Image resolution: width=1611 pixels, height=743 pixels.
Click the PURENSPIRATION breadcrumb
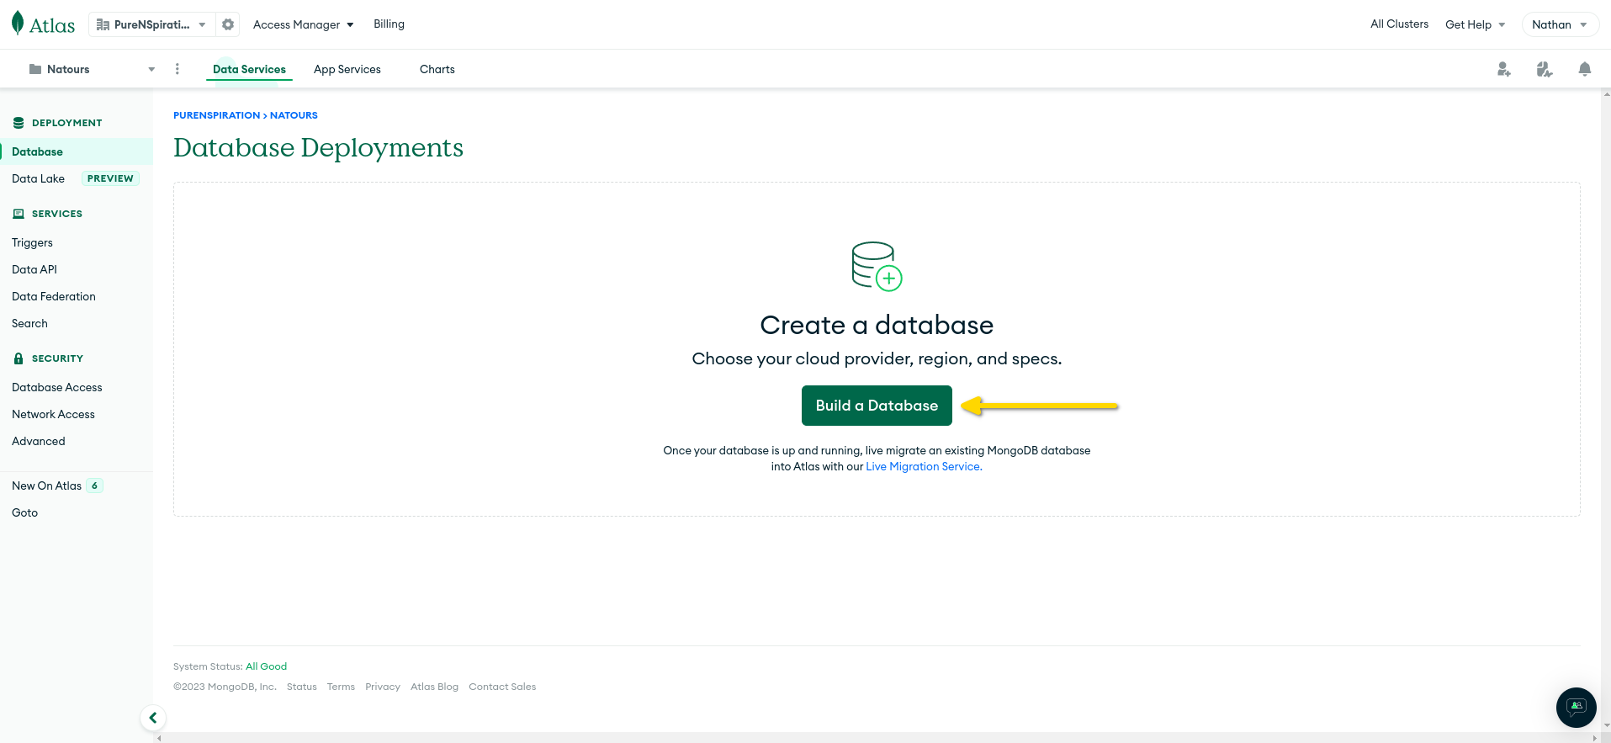[217, 115]
